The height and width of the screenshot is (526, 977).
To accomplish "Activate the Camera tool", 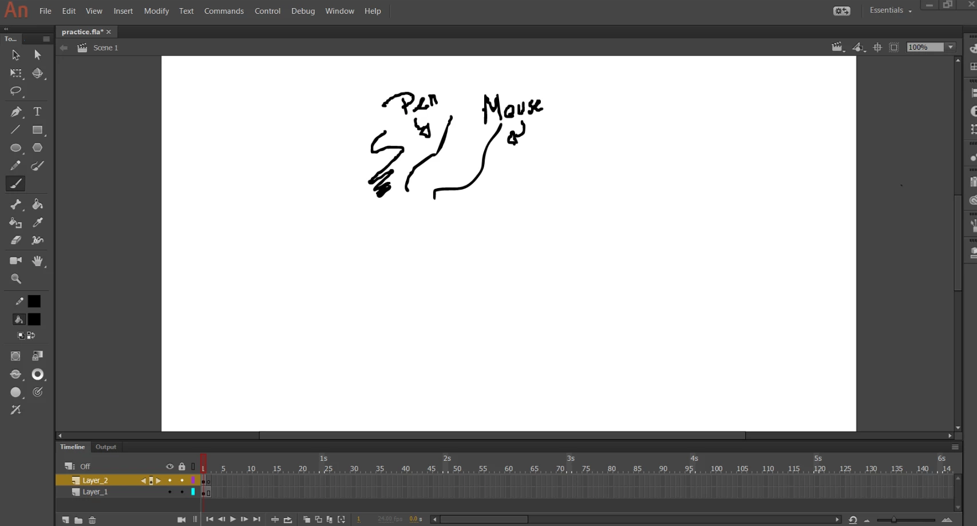I will [15, 261].
